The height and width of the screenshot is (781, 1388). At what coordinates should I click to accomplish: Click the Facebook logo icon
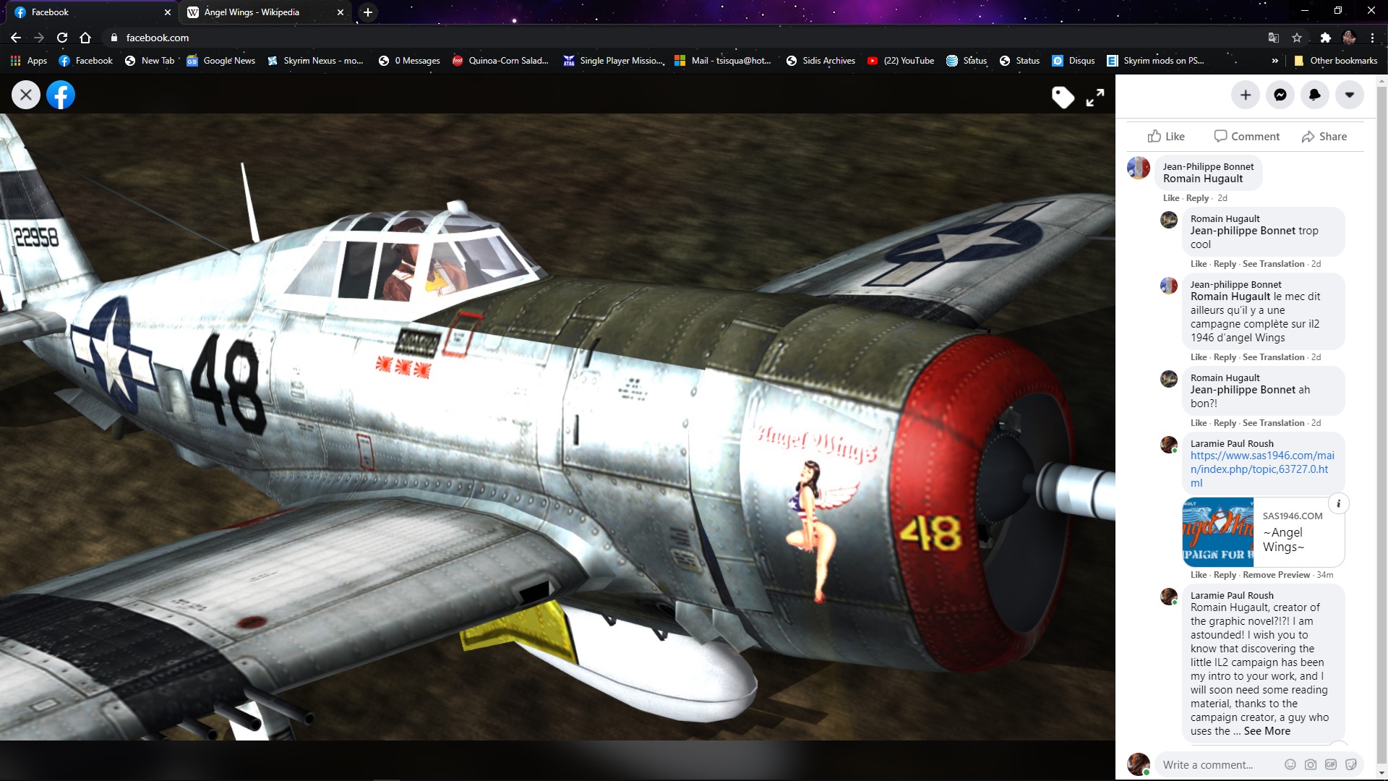tap(61, 95)
